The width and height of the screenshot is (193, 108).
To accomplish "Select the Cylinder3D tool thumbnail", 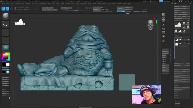I will (188, 27).
